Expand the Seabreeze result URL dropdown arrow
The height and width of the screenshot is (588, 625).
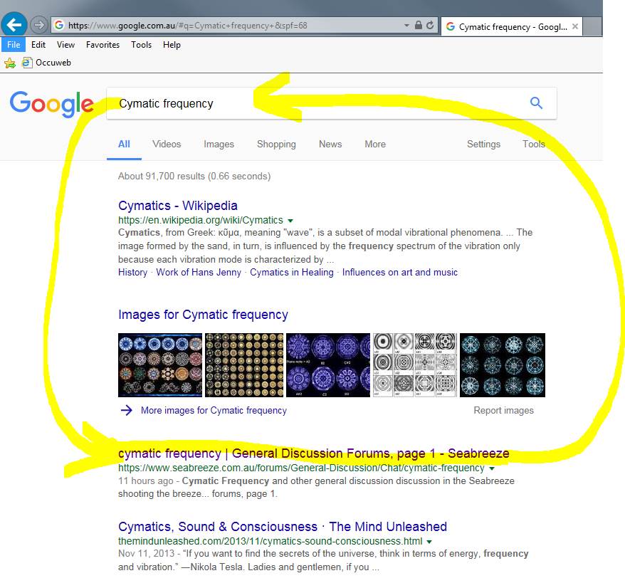click(x=492, y=468)
